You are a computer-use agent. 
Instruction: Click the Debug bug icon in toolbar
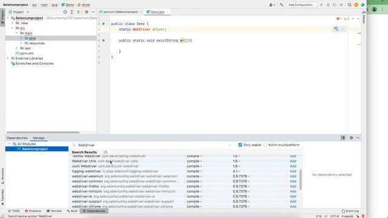click(x=328, y=5)
